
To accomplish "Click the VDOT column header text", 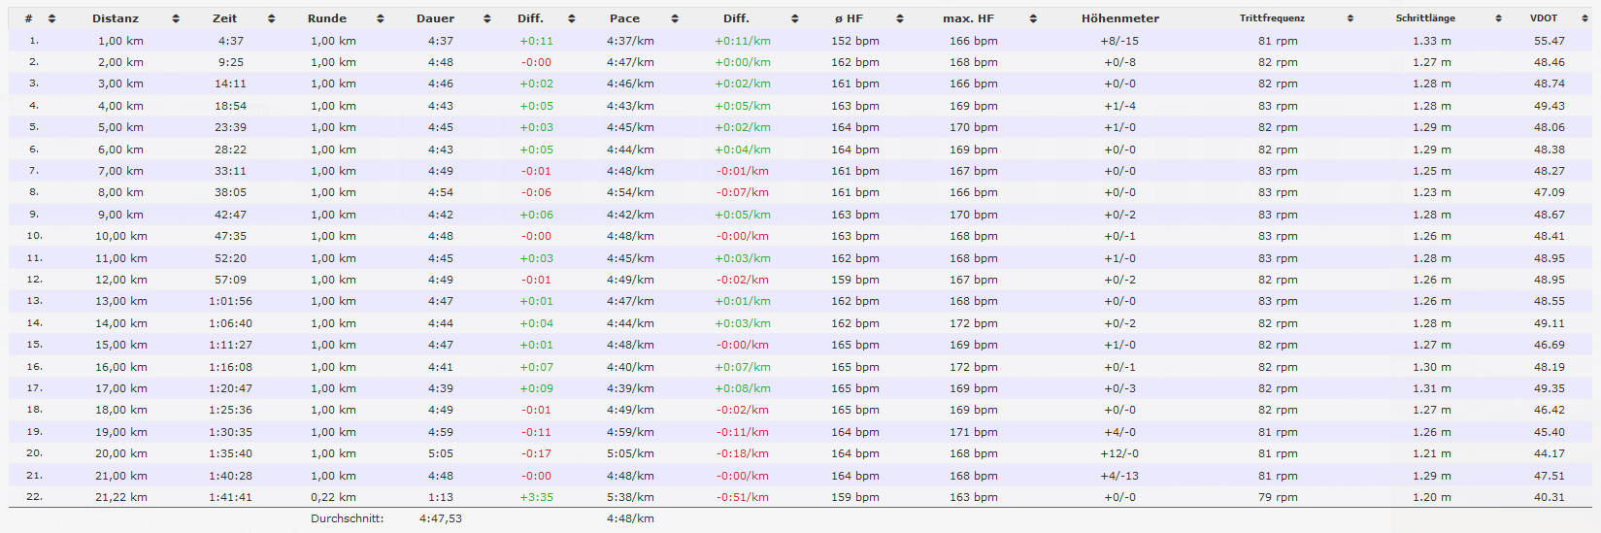I will (x=1543, y=18).
